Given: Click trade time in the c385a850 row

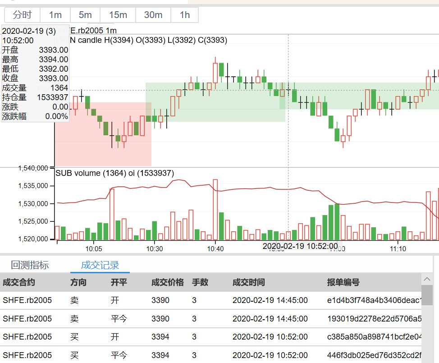Looking at the screenshot, I should tap(270, 337).
